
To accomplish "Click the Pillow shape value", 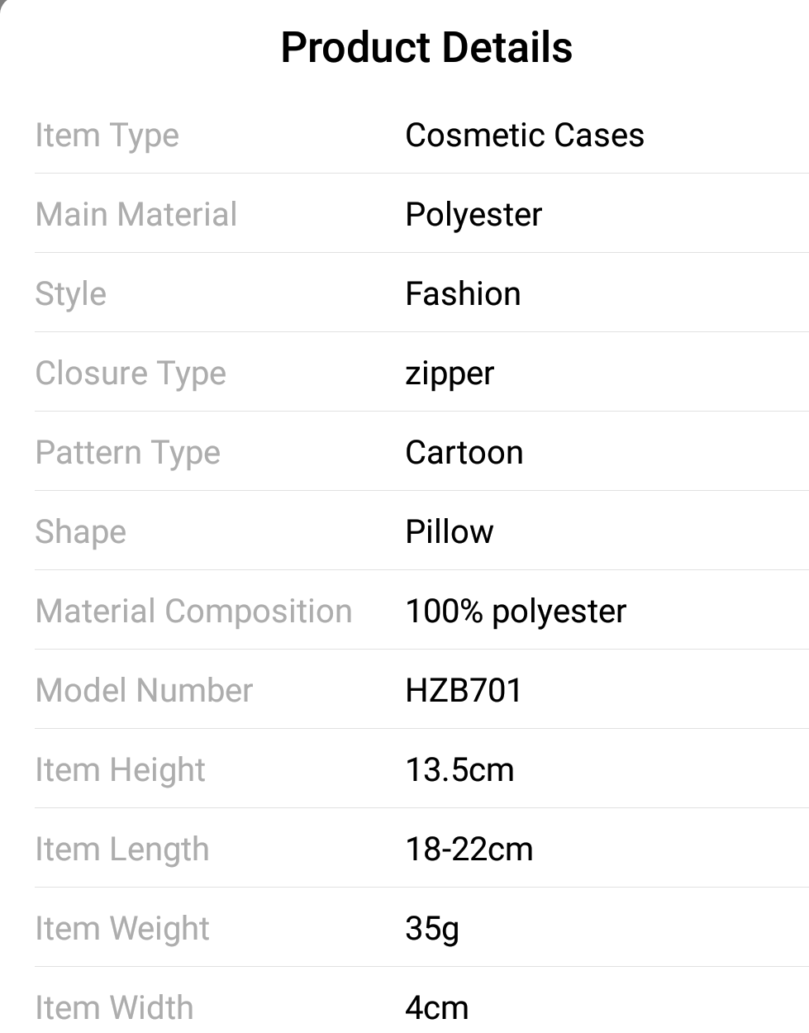I will pyautogui.click(x=450, y=532).
